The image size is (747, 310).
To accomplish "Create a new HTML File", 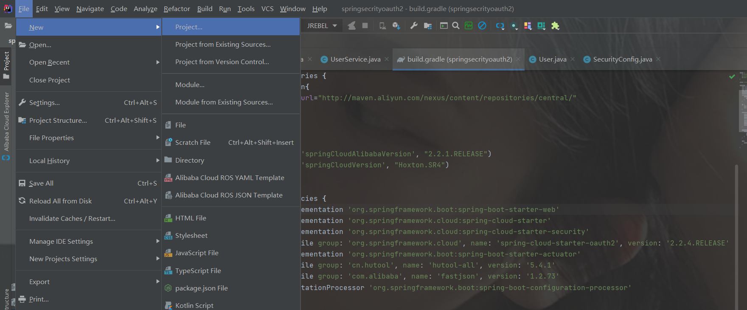I will click(x=231, y=218).
